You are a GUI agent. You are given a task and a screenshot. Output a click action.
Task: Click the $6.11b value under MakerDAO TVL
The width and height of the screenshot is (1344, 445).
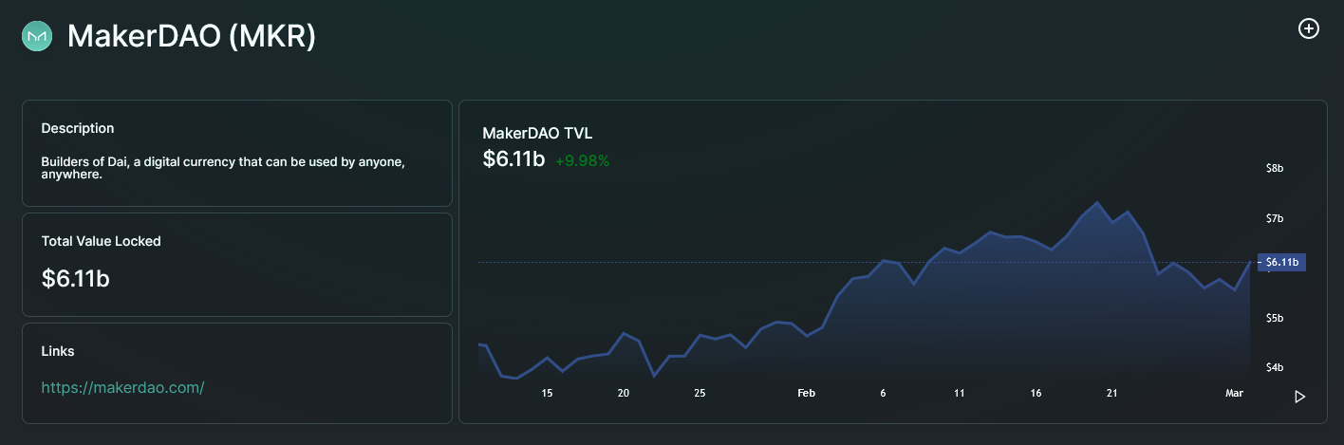tap(513, 159)
